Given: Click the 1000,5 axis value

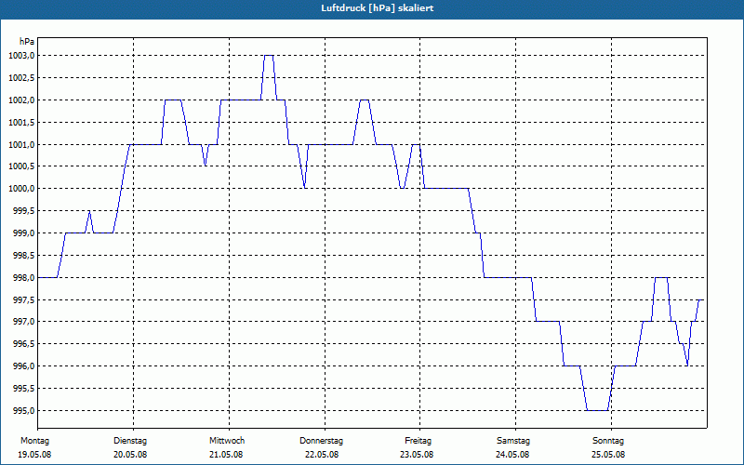Looking at the screenshot, I should 21,166.
